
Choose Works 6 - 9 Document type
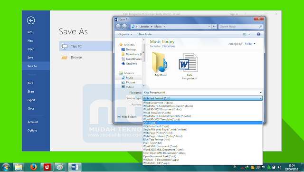[202, 160]
